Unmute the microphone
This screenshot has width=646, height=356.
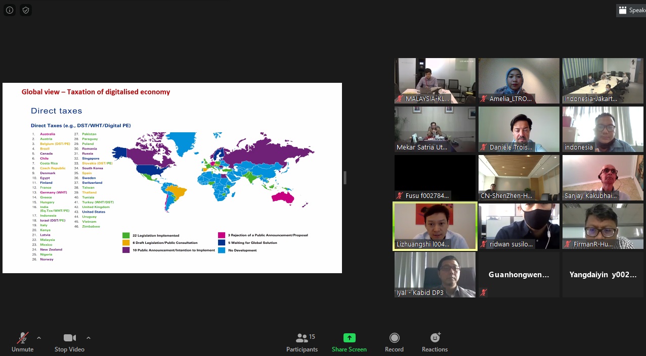[x=22, y=342]
